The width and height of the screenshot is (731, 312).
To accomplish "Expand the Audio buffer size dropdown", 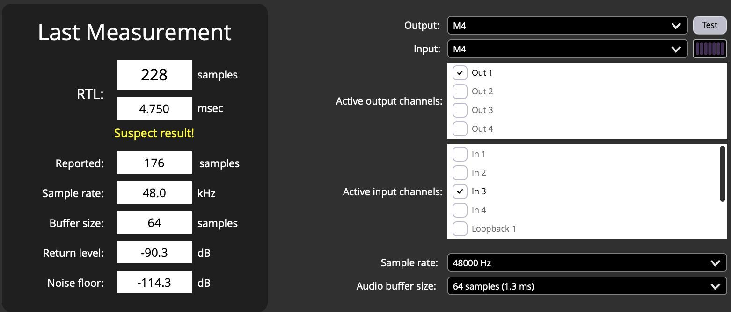I will click(x=587, y=286).
